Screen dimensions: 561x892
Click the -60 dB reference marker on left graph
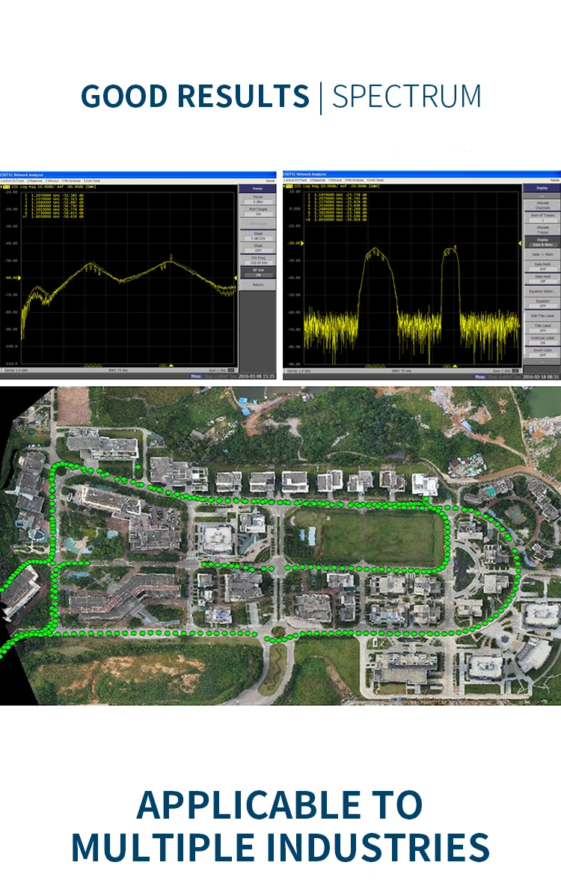tap(19, 278)
